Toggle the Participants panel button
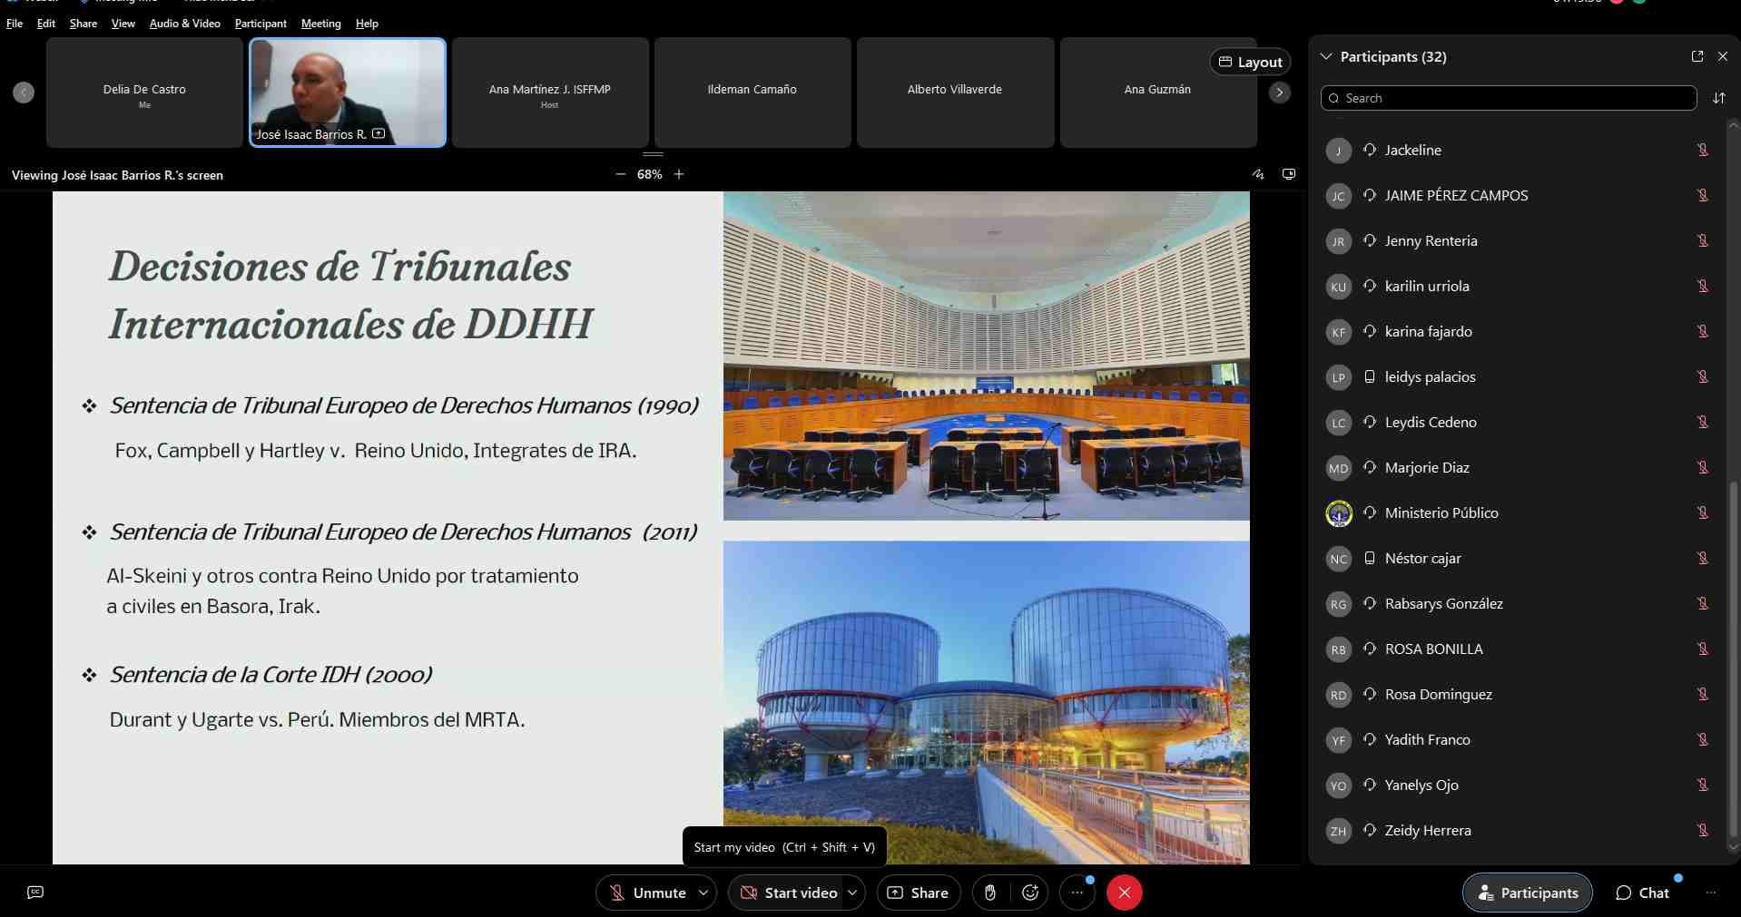The image size is (1741, 917). coord(1527,893)
